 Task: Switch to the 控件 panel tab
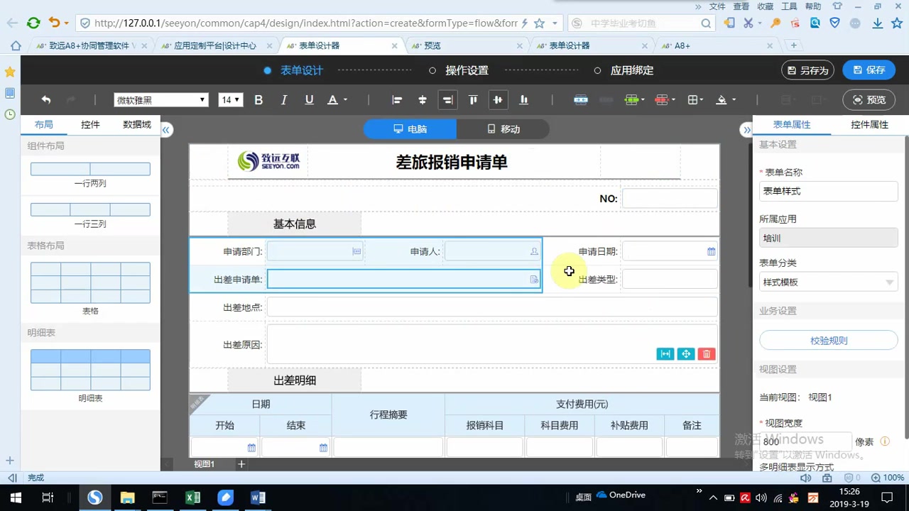[90, 124]
